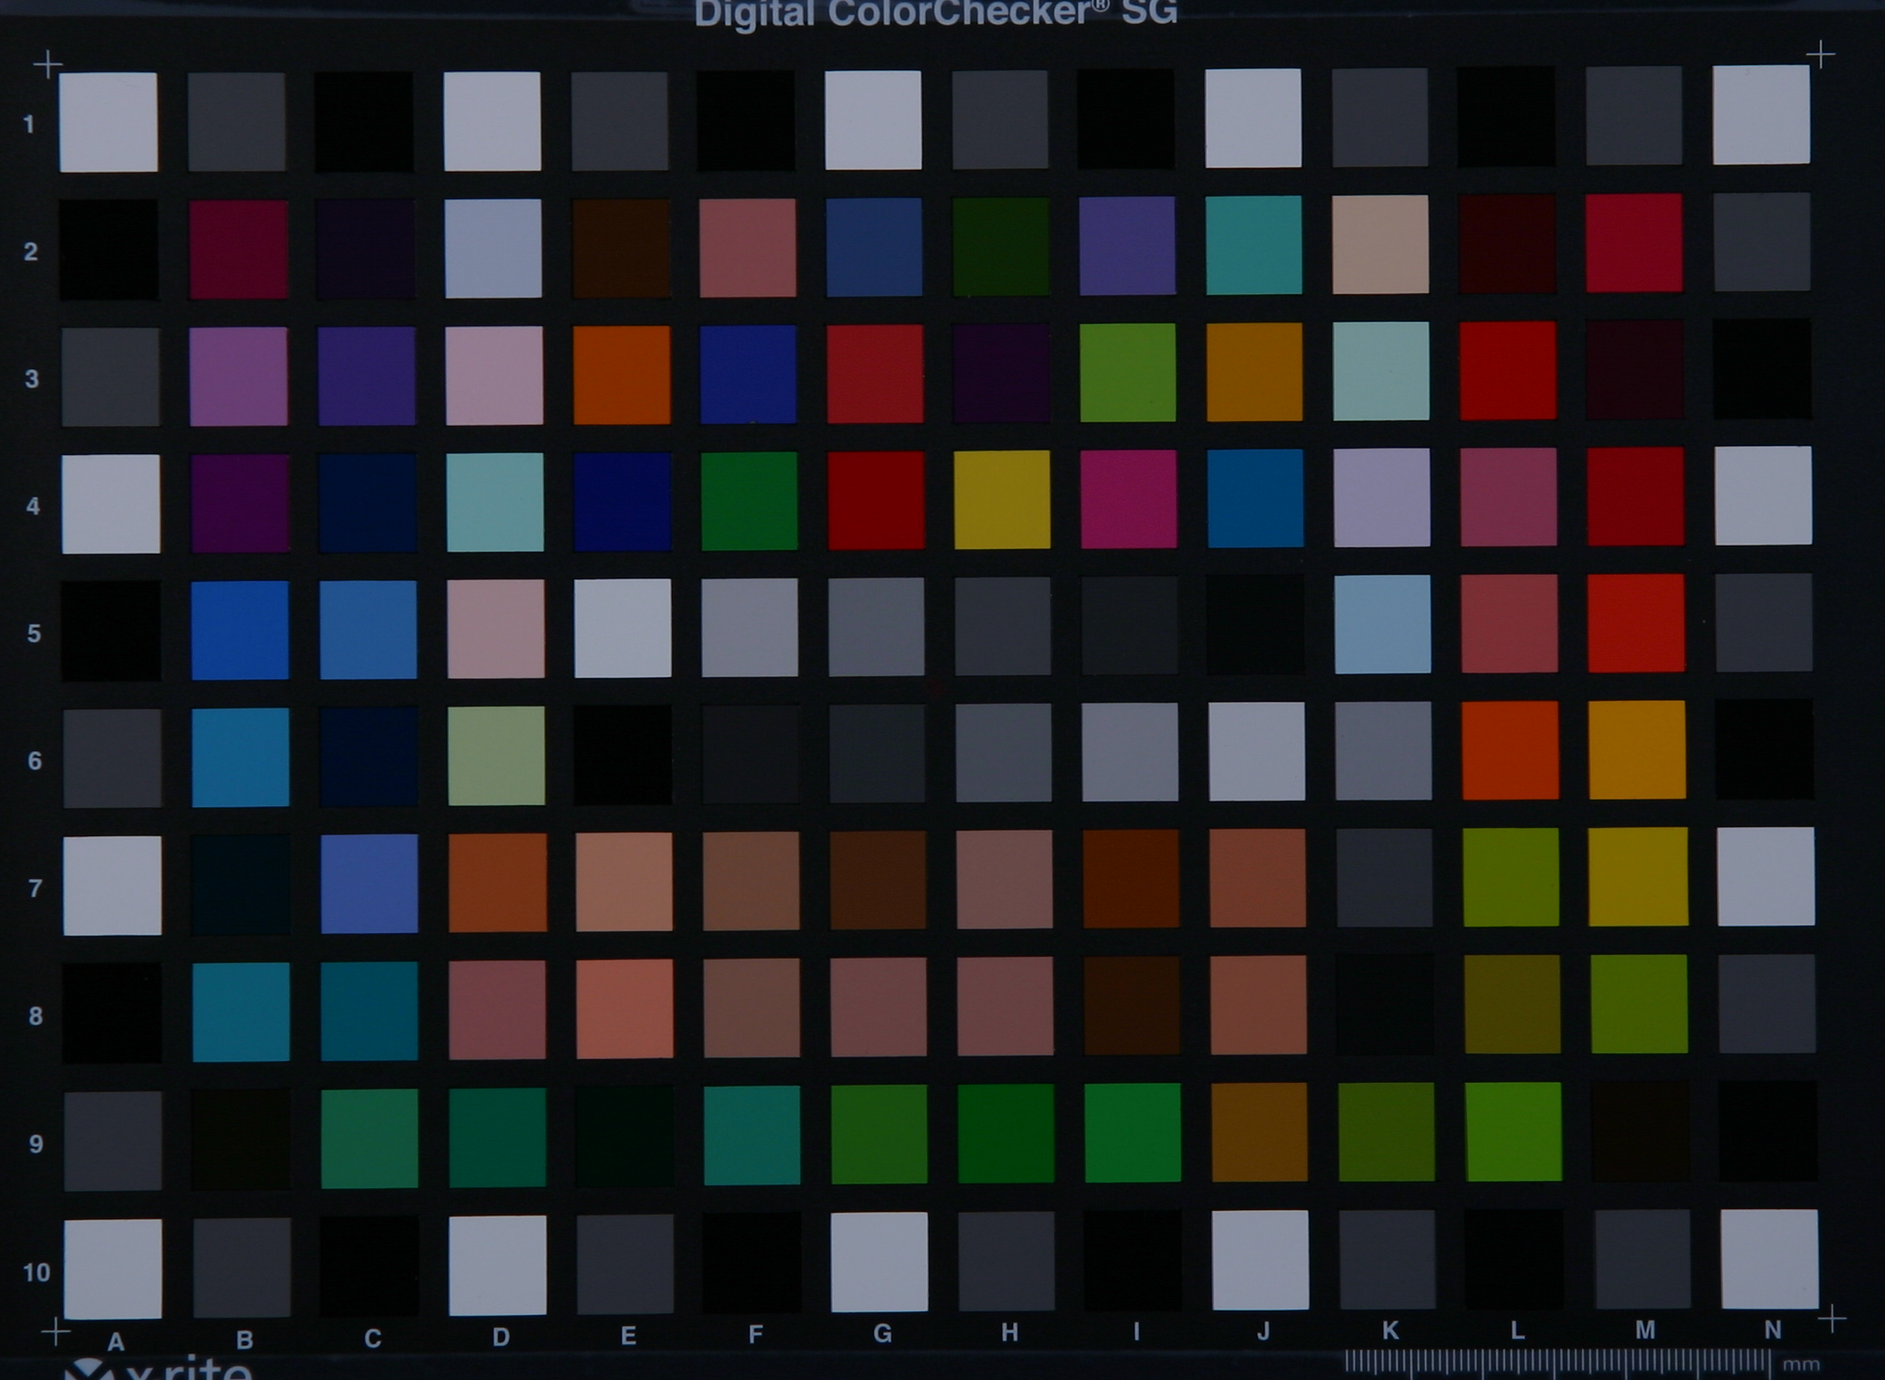Click the top-left registration crosshair mark

(48, 65)
